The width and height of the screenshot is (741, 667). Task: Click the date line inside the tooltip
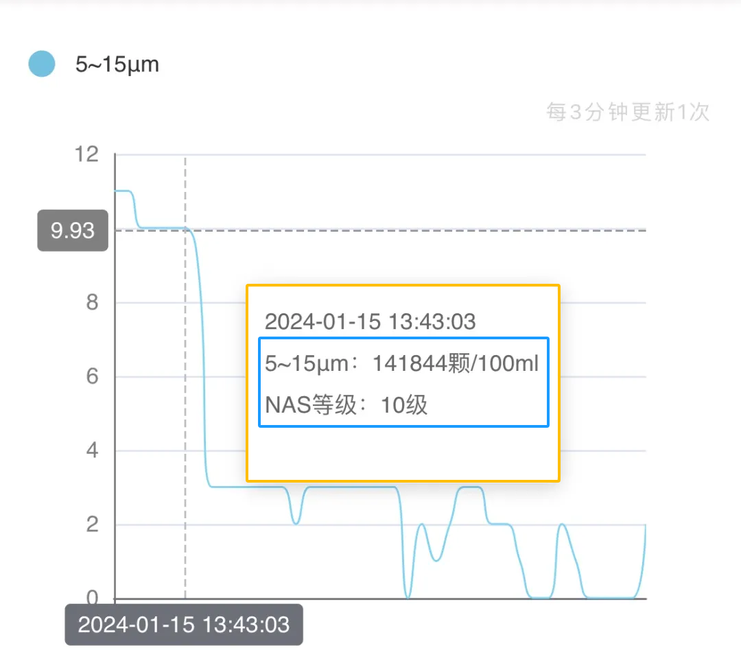[370, 322]
